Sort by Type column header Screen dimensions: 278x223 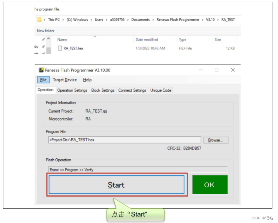(182, 40)
